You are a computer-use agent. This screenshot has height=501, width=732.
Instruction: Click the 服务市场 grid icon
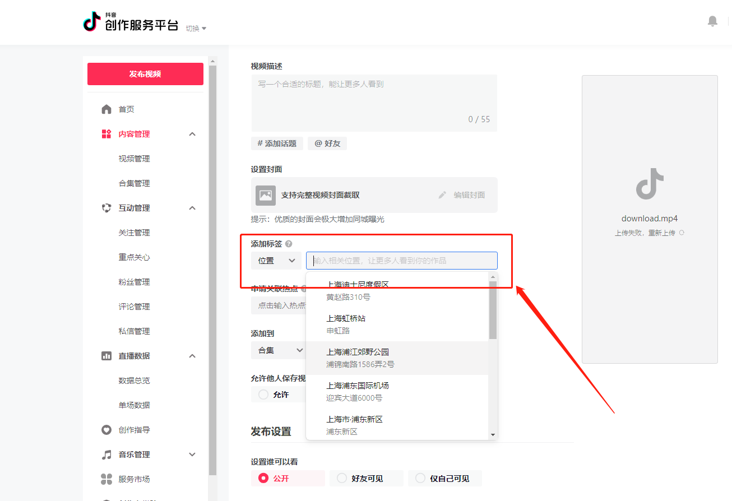[106, 479]
